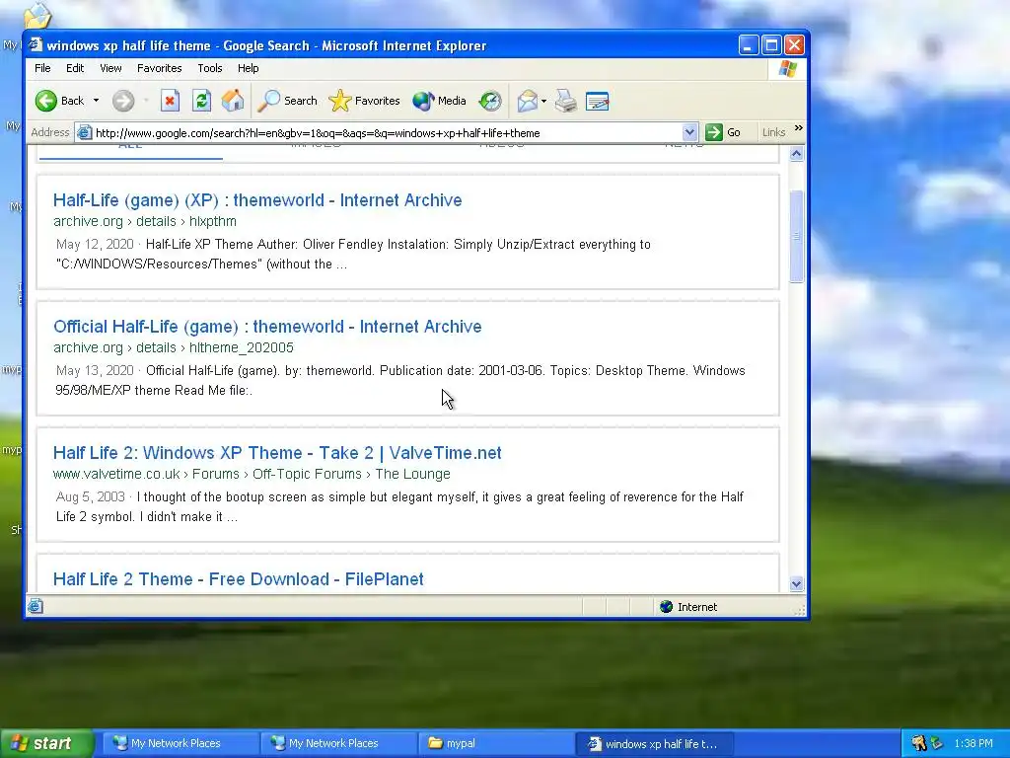Click the Aug 5, 2003 result date text
This screenshot has height=758, width=1010.
(90, 497)
